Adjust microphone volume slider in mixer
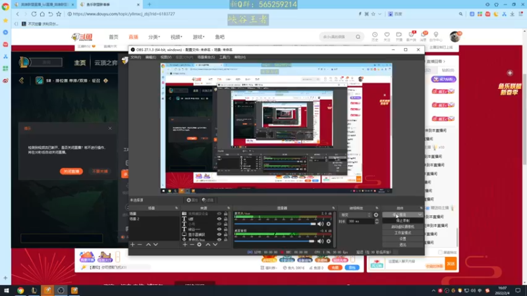This screenshot has width=527, height=296. tap(275, 224)
